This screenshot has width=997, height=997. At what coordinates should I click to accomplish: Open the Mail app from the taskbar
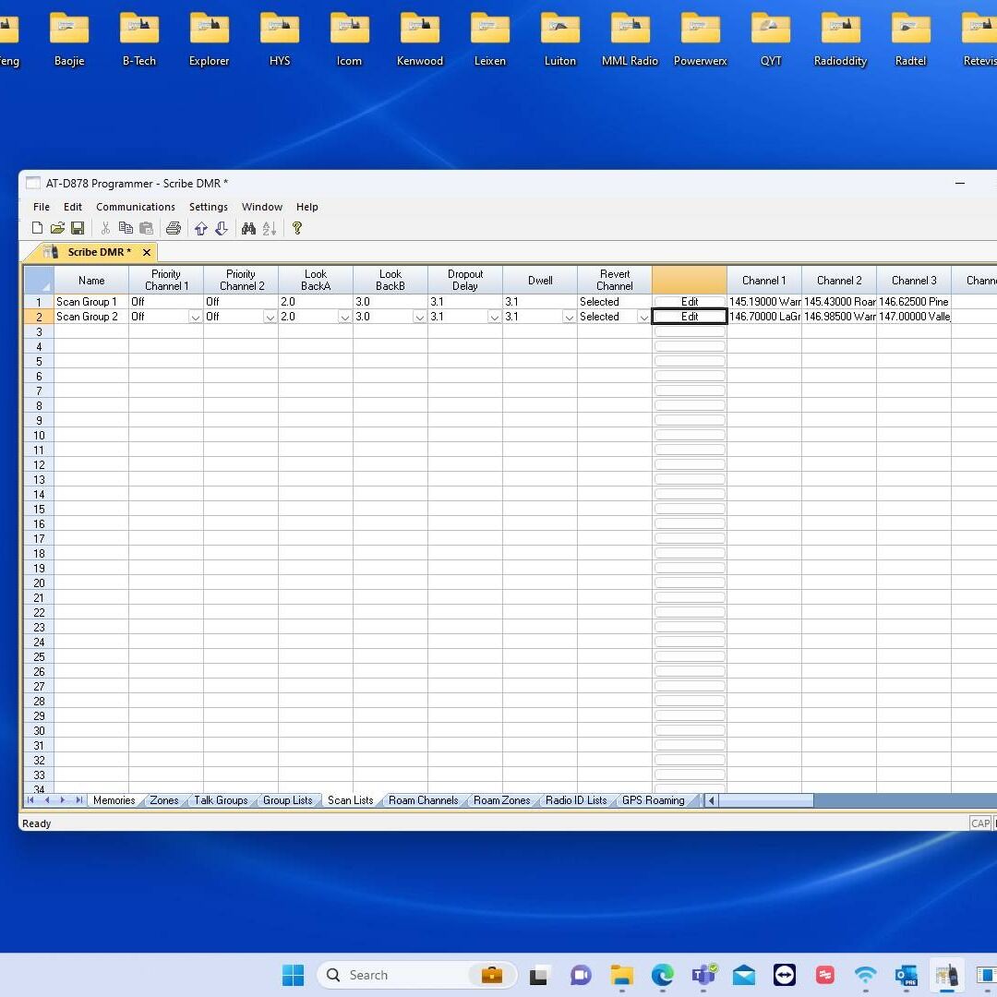(744, 975)
